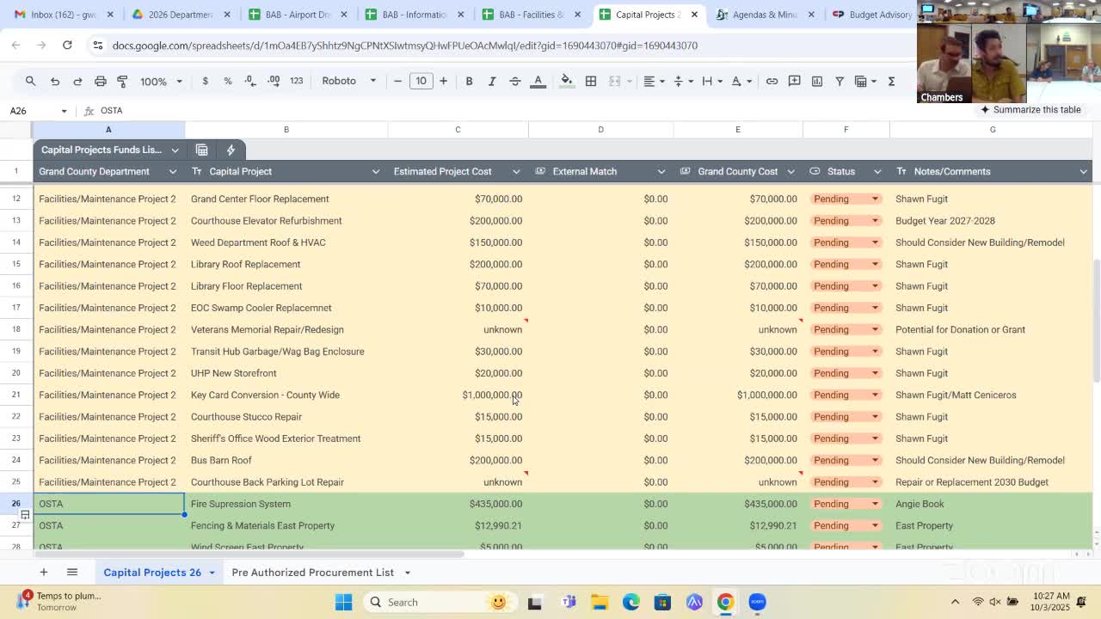Open Status dropdown for Library Roof Replacement
Screen dimensions: 1101x619
(875, 264)
